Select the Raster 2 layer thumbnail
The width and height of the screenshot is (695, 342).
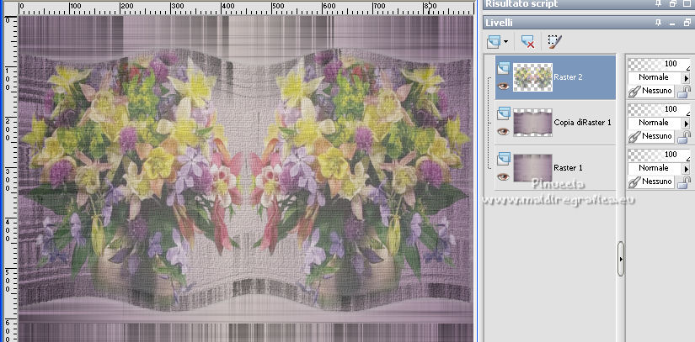point(532,77)
